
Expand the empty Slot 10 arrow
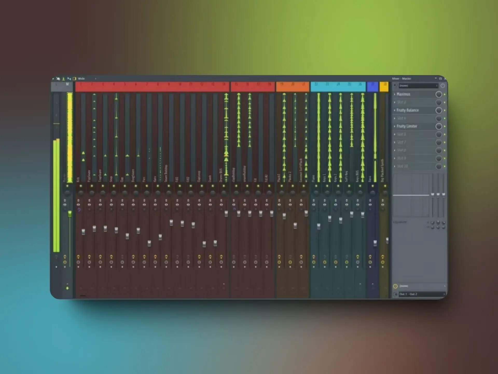tap(395, 166)
